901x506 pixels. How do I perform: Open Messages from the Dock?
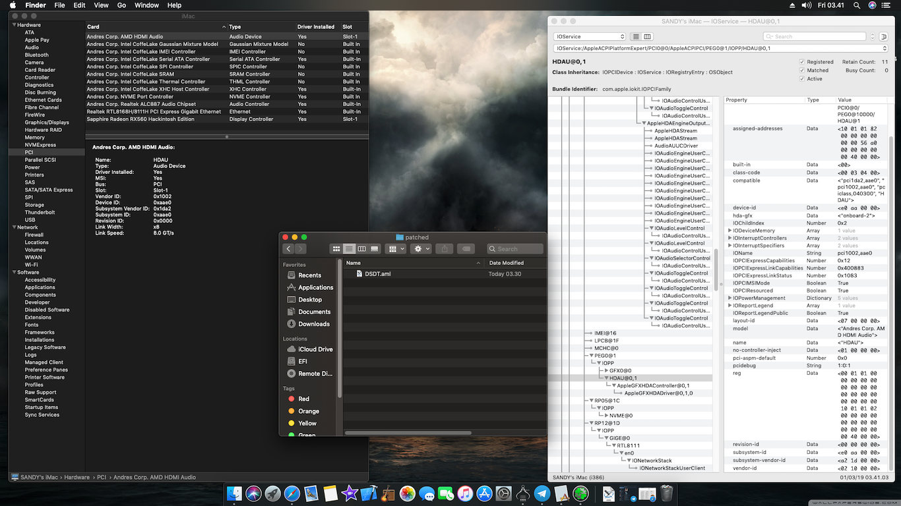[427, 493]
